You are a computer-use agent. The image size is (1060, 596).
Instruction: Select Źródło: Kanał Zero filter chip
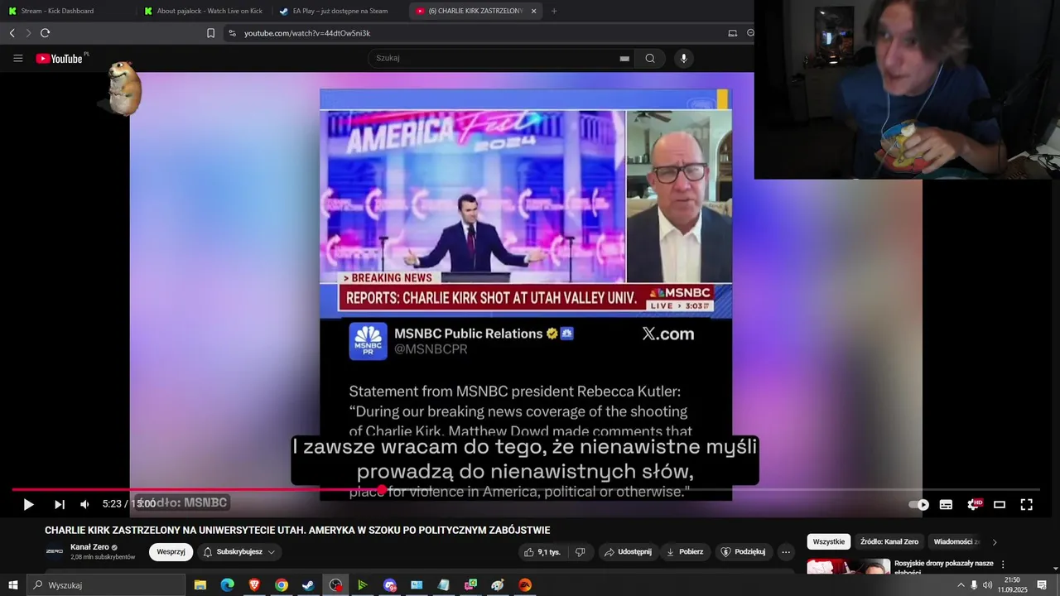point(889,541)
